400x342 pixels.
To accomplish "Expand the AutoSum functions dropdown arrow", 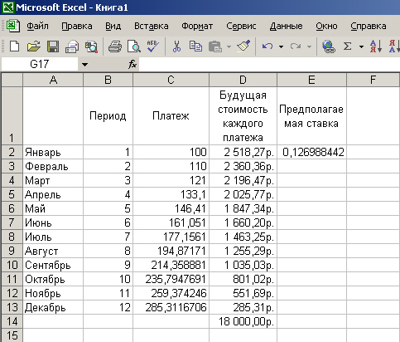I will tap(361, 46).
